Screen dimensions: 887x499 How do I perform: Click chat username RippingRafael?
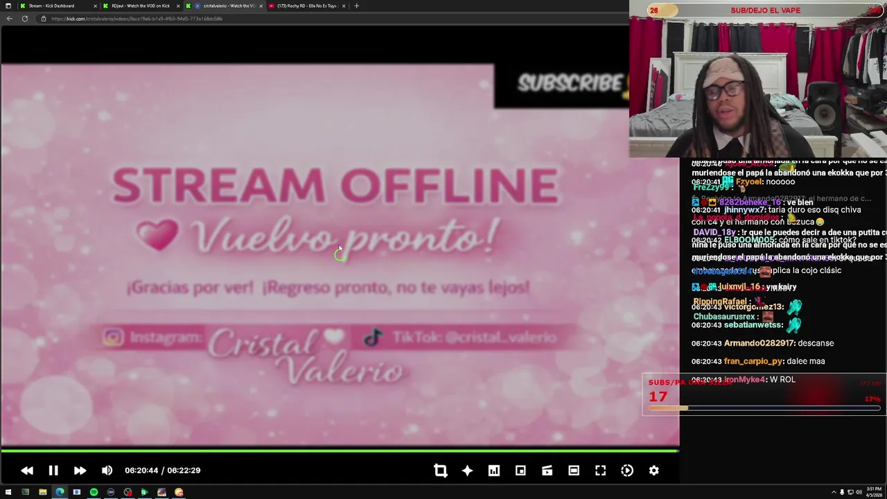pos(720,301)
